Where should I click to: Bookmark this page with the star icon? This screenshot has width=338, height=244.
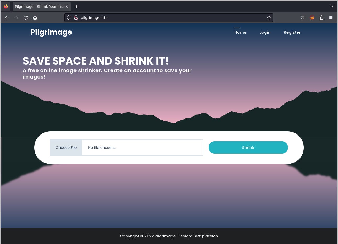269,18
